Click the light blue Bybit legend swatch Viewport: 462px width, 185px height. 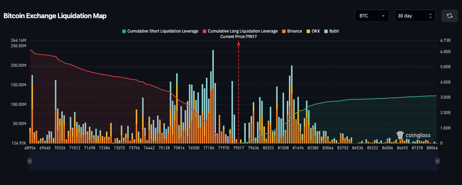pos(326,31)
